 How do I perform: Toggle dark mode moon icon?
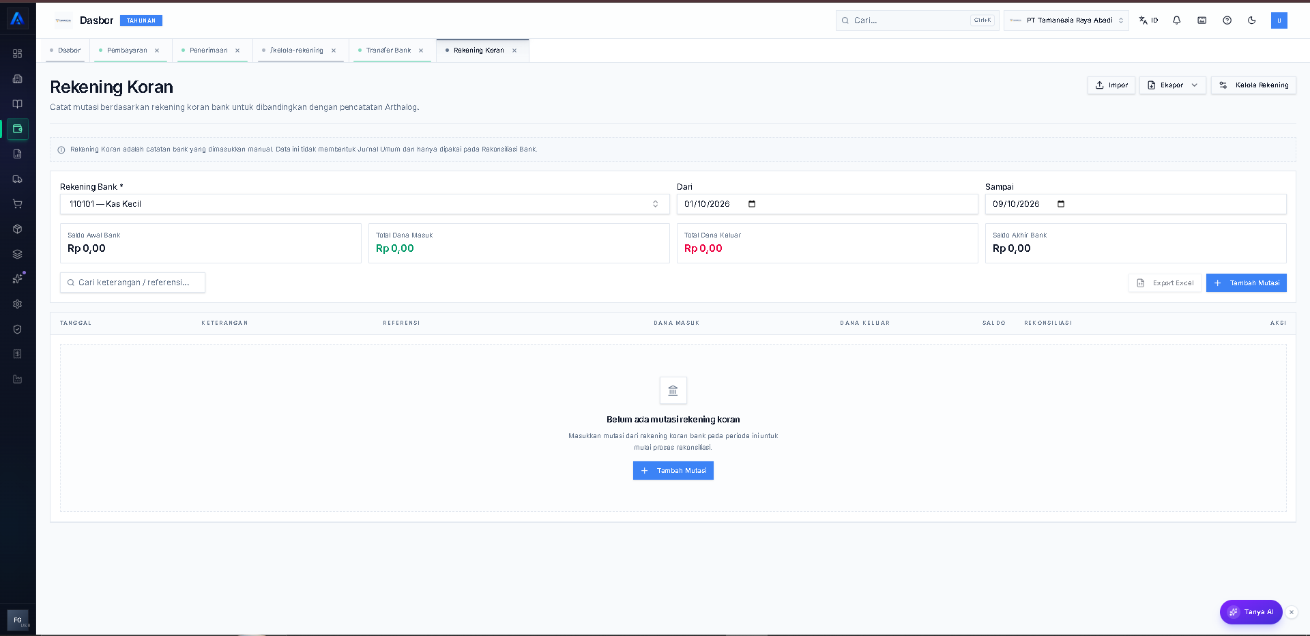(1252, 20)
